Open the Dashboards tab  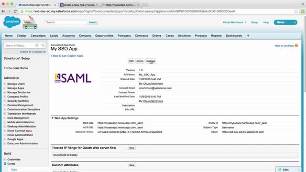(234, 36)
